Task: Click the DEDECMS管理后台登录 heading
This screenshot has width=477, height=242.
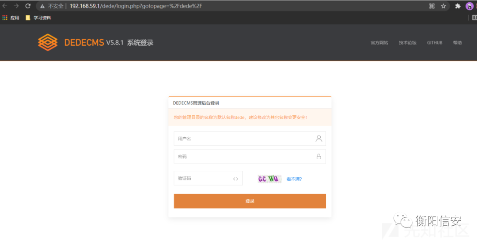Action: pos(196,103)
